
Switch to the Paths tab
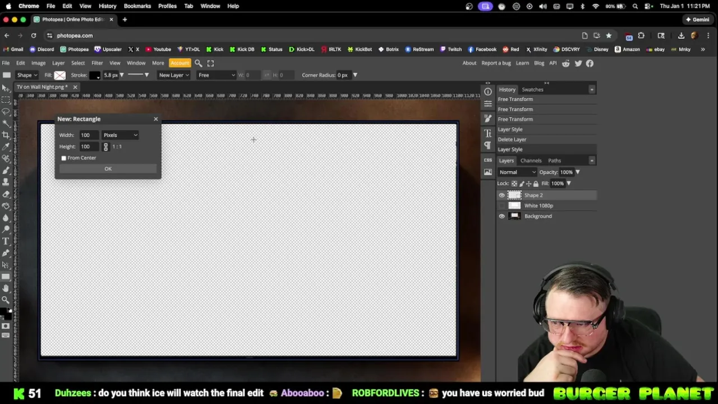tap(554, 161)
